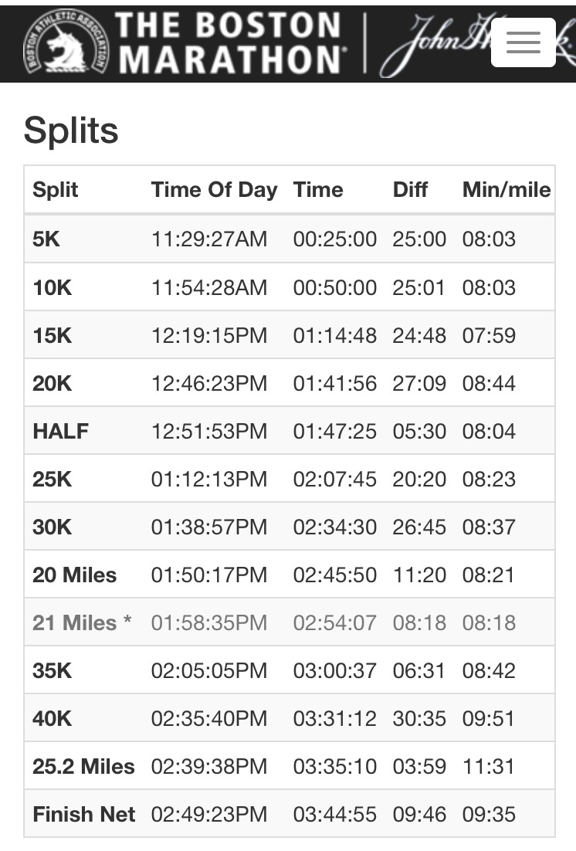
Task: Click the Finish Net time 03:44:55
Action: coord(334,814)
